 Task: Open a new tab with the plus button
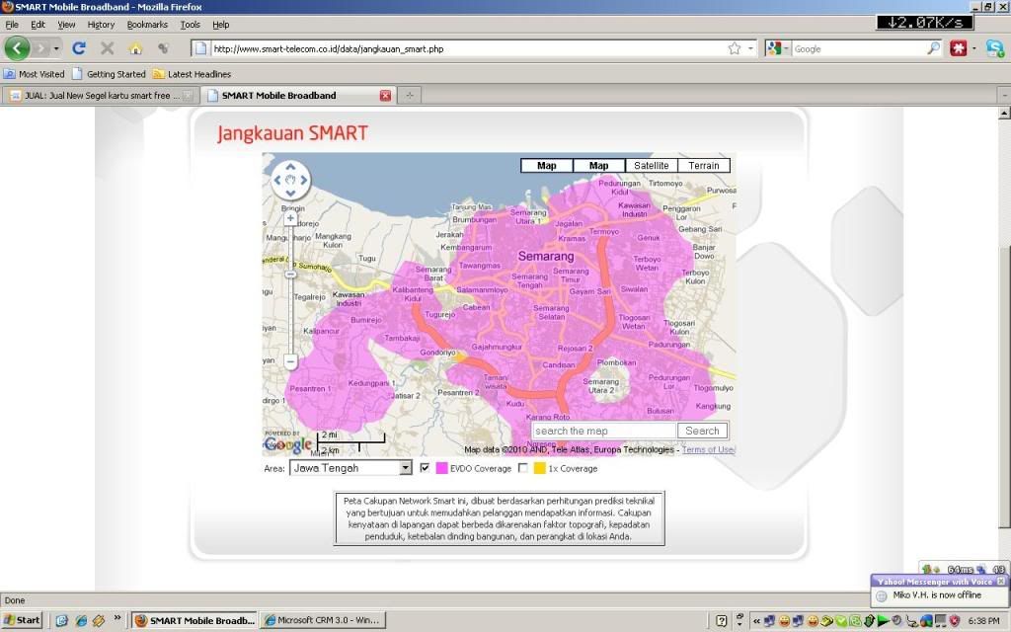[409, 96]
